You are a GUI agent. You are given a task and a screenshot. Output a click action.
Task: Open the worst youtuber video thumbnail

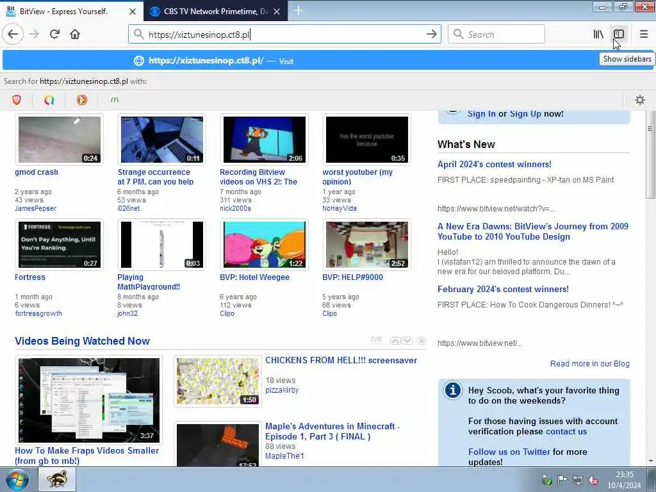point(367,139)
